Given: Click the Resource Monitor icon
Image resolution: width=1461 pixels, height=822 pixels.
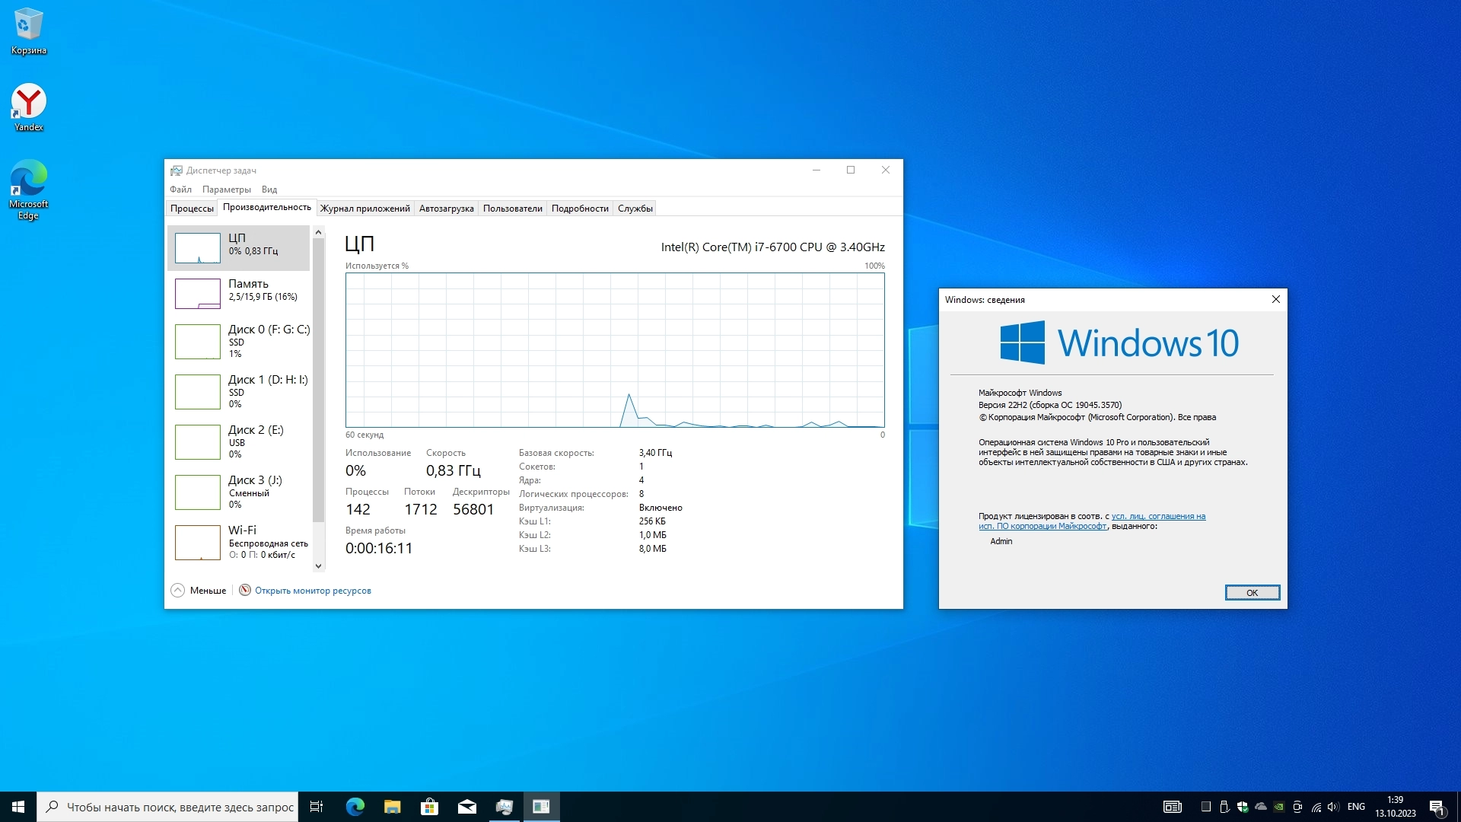Looking at the screenshot, I should point(245,591).
